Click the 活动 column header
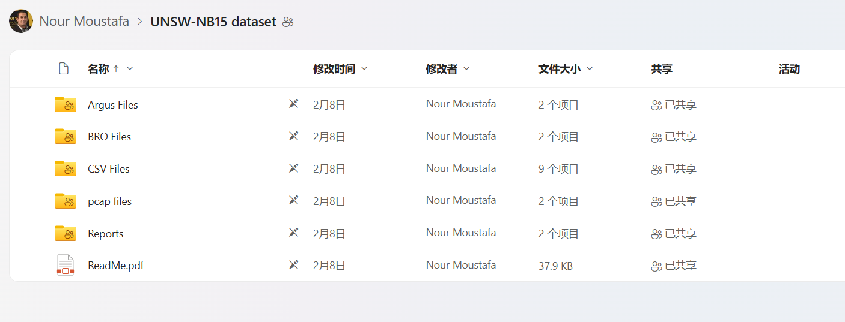The width and height of the screenshot is (845, 322). pos(789,69)
